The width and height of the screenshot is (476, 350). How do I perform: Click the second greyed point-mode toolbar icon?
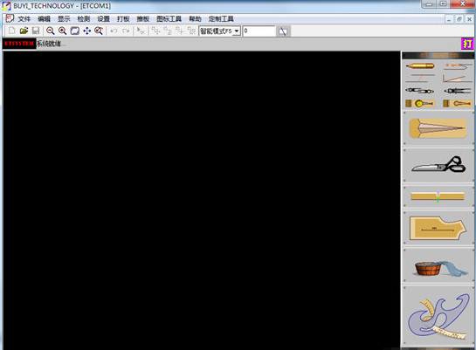click(168, 31)
